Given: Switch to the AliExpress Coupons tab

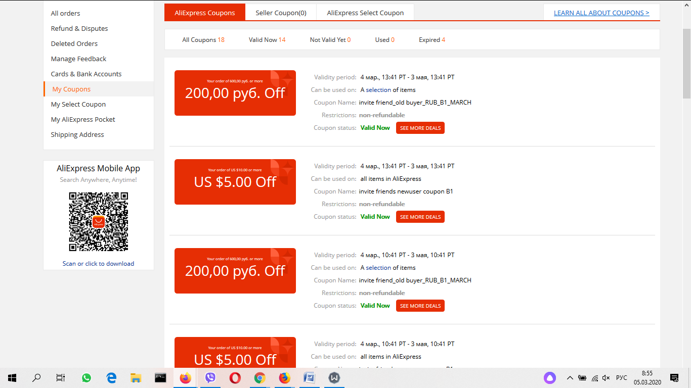Looking at the screenshot, I should pos(205,12).
